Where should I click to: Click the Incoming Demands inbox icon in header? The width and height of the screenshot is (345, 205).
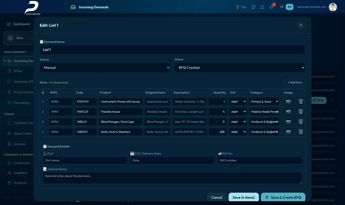pos(73,7)
